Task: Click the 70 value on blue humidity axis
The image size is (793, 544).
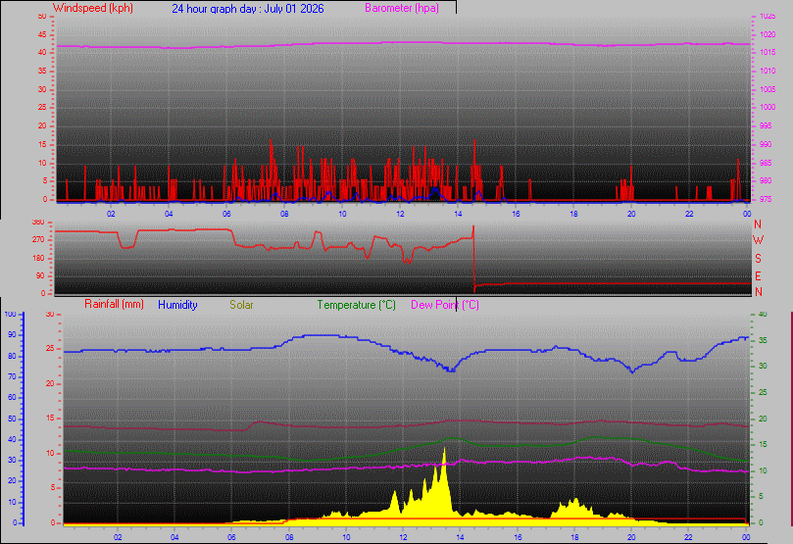Action: (12, 376)
